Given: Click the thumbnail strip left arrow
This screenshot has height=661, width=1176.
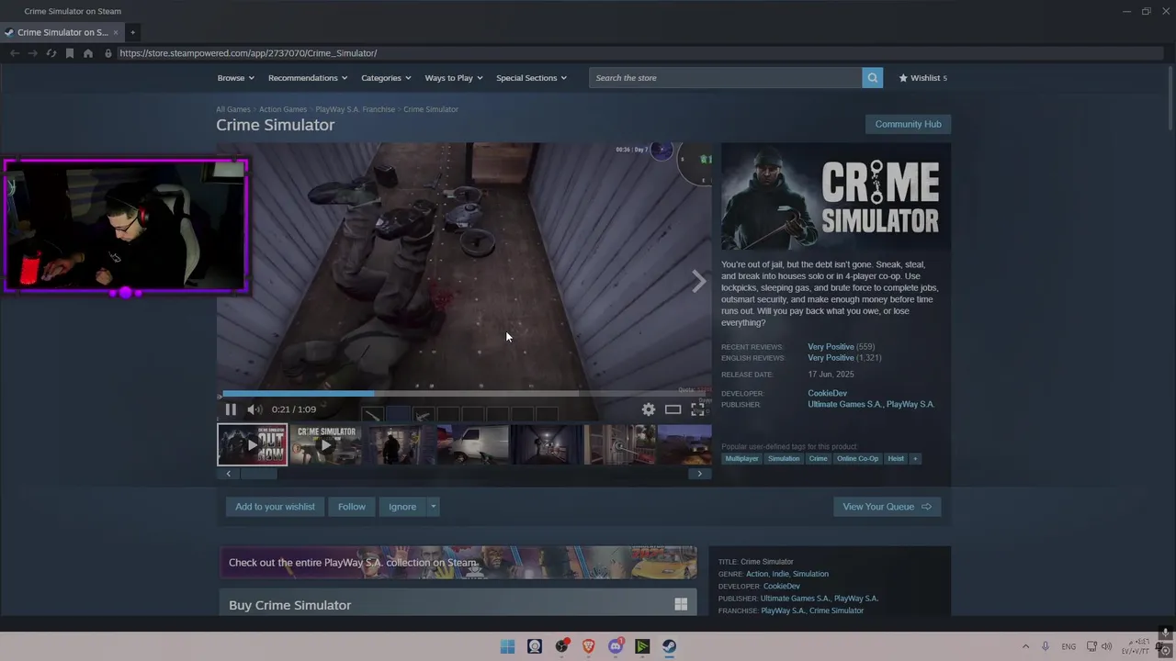Looking at the screenshot, I should point(228,474).
